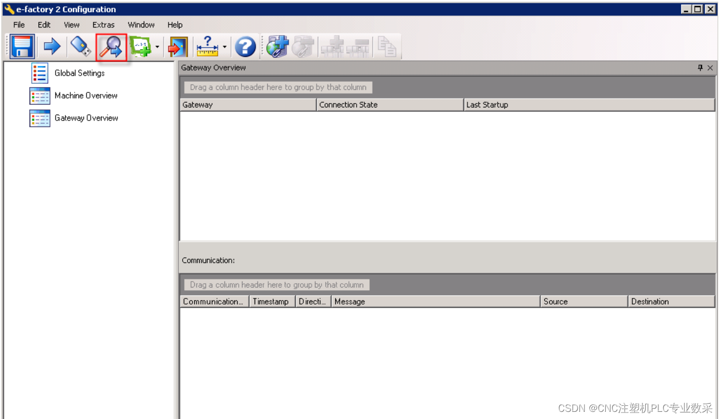Sort by Source column header
This screenshot has height=419, width=721.
coord(584,301)
